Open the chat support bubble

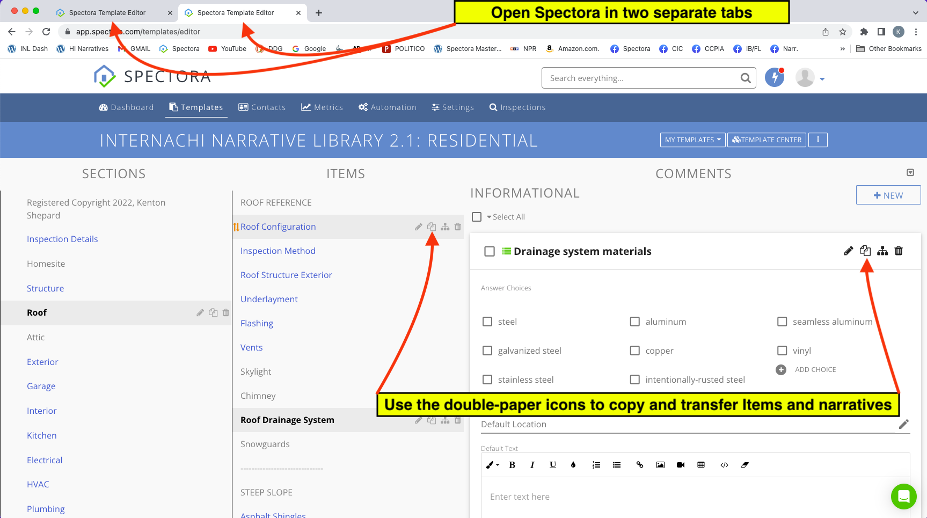click(904, 497)
